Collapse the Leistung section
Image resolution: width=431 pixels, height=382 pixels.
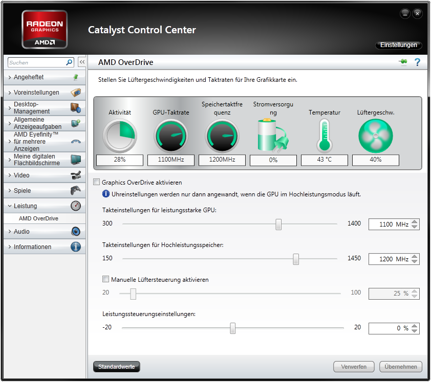click(10, 206)
